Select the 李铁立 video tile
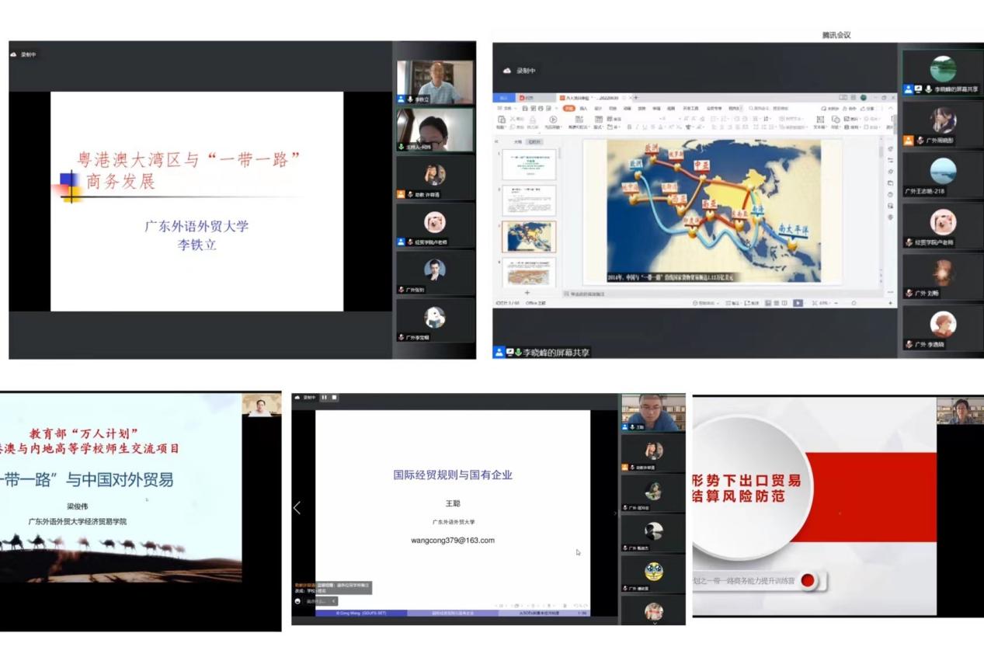 tap(434, 82)
